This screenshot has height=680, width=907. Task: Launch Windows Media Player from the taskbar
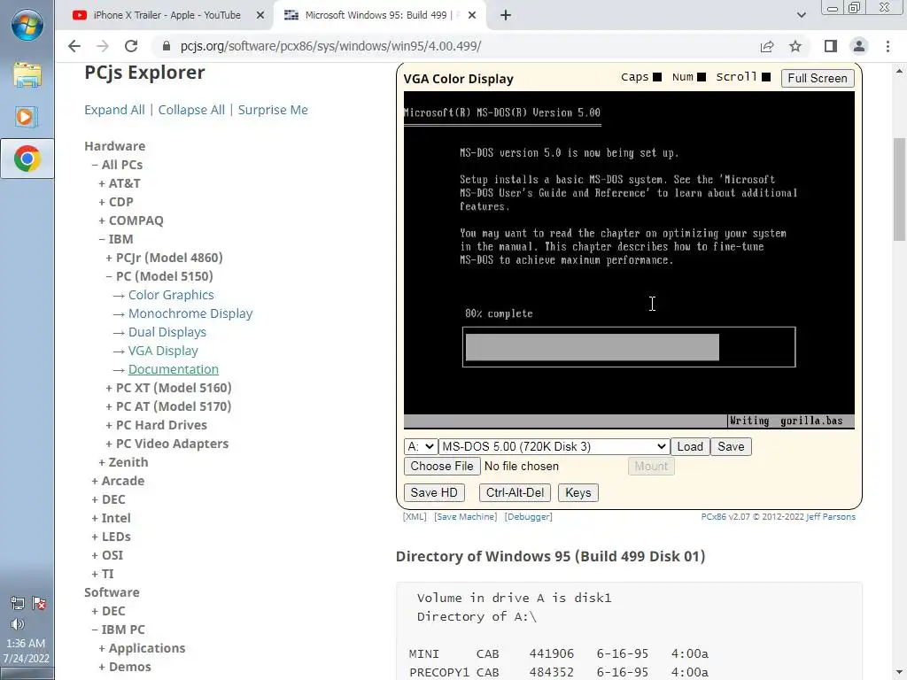tap(27, 118)
